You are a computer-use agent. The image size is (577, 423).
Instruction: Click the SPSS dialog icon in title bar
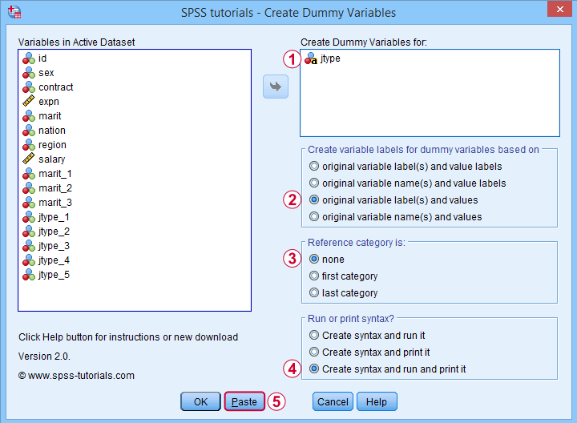click(14, 12)
